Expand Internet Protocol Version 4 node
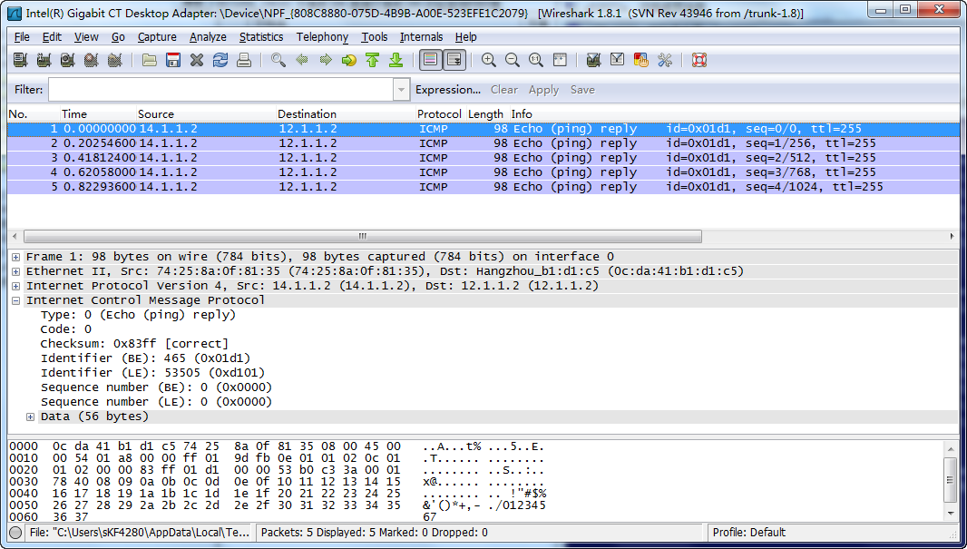This screenshot has width=967, height=549. point(15,286)
